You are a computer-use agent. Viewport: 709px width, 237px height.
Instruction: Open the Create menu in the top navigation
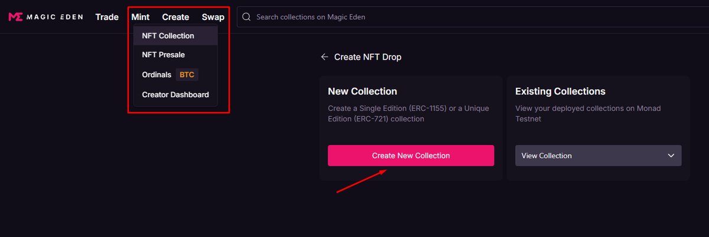tap(175, 17)
